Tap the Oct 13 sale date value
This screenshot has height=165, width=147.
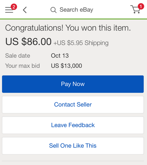60,56
